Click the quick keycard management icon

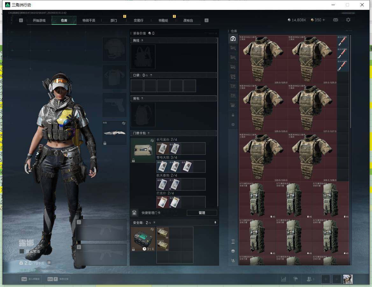(x=134, y=213)
